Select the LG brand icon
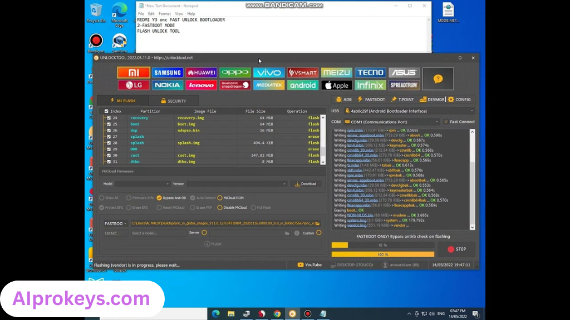Image resolution: width=570 pixels, height=320 pixels. 134,85
